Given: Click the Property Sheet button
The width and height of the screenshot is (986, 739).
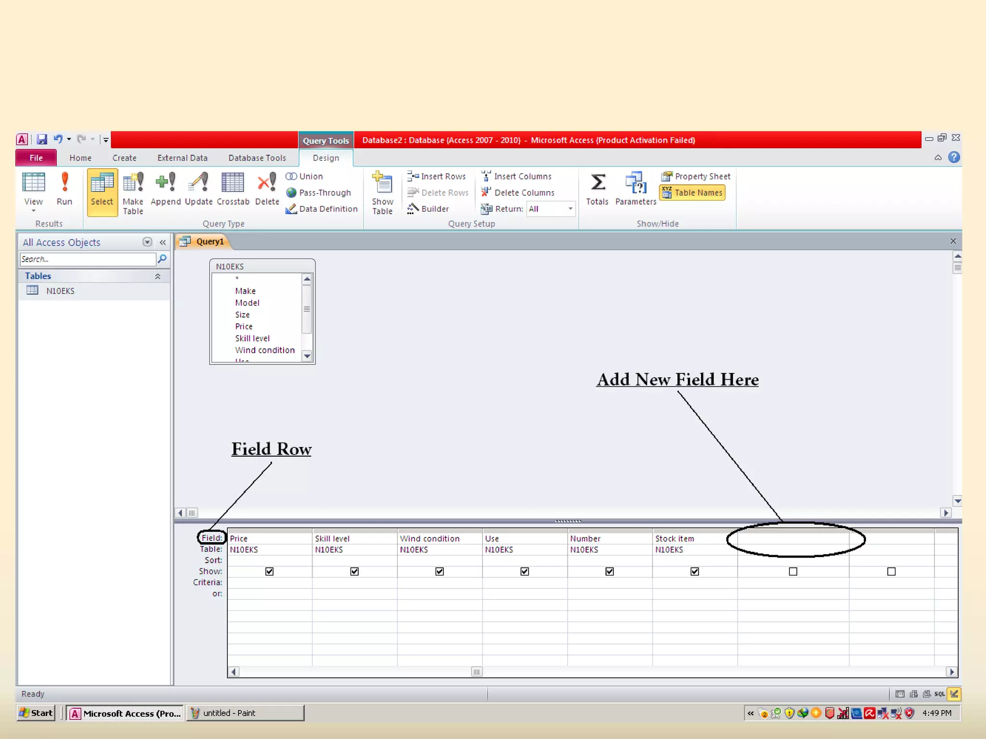Looking at the screenshot, I should (696, 177).
